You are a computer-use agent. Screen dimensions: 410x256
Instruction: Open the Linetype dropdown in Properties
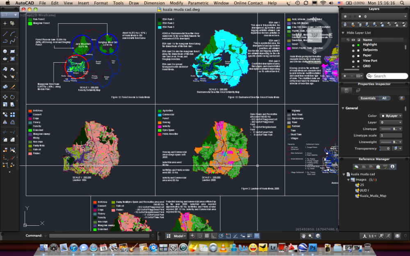pyautogui.click(x=391, y=129)
